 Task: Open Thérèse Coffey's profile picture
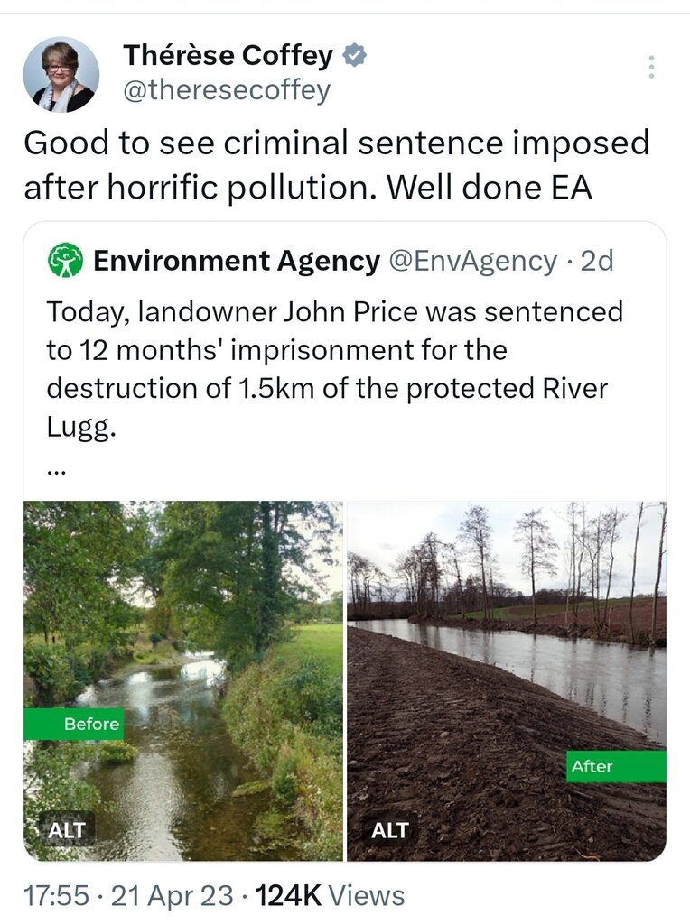click(x=61, y=75)
